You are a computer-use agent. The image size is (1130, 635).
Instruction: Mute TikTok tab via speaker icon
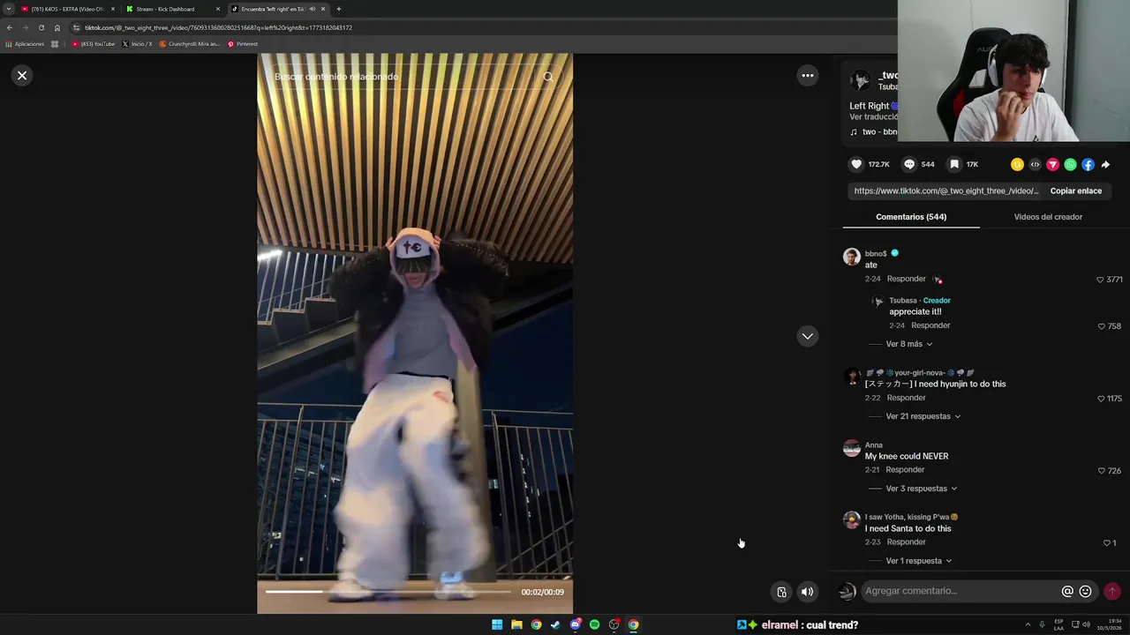(313, 9)
